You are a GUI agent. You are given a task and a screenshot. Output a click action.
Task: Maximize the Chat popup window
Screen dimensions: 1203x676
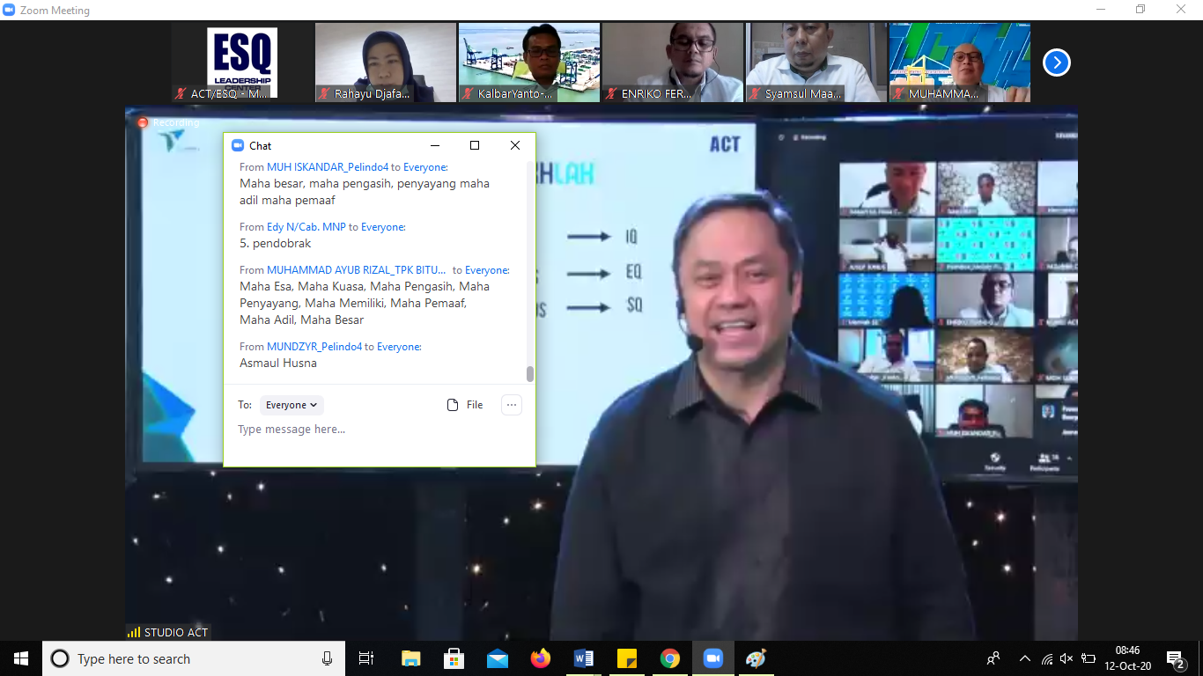click(x=475, y=145)
